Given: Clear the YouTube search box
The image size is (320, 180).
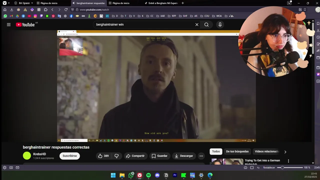Looking at the screenshot, I should pyautogui.click(x=197, y=24).
